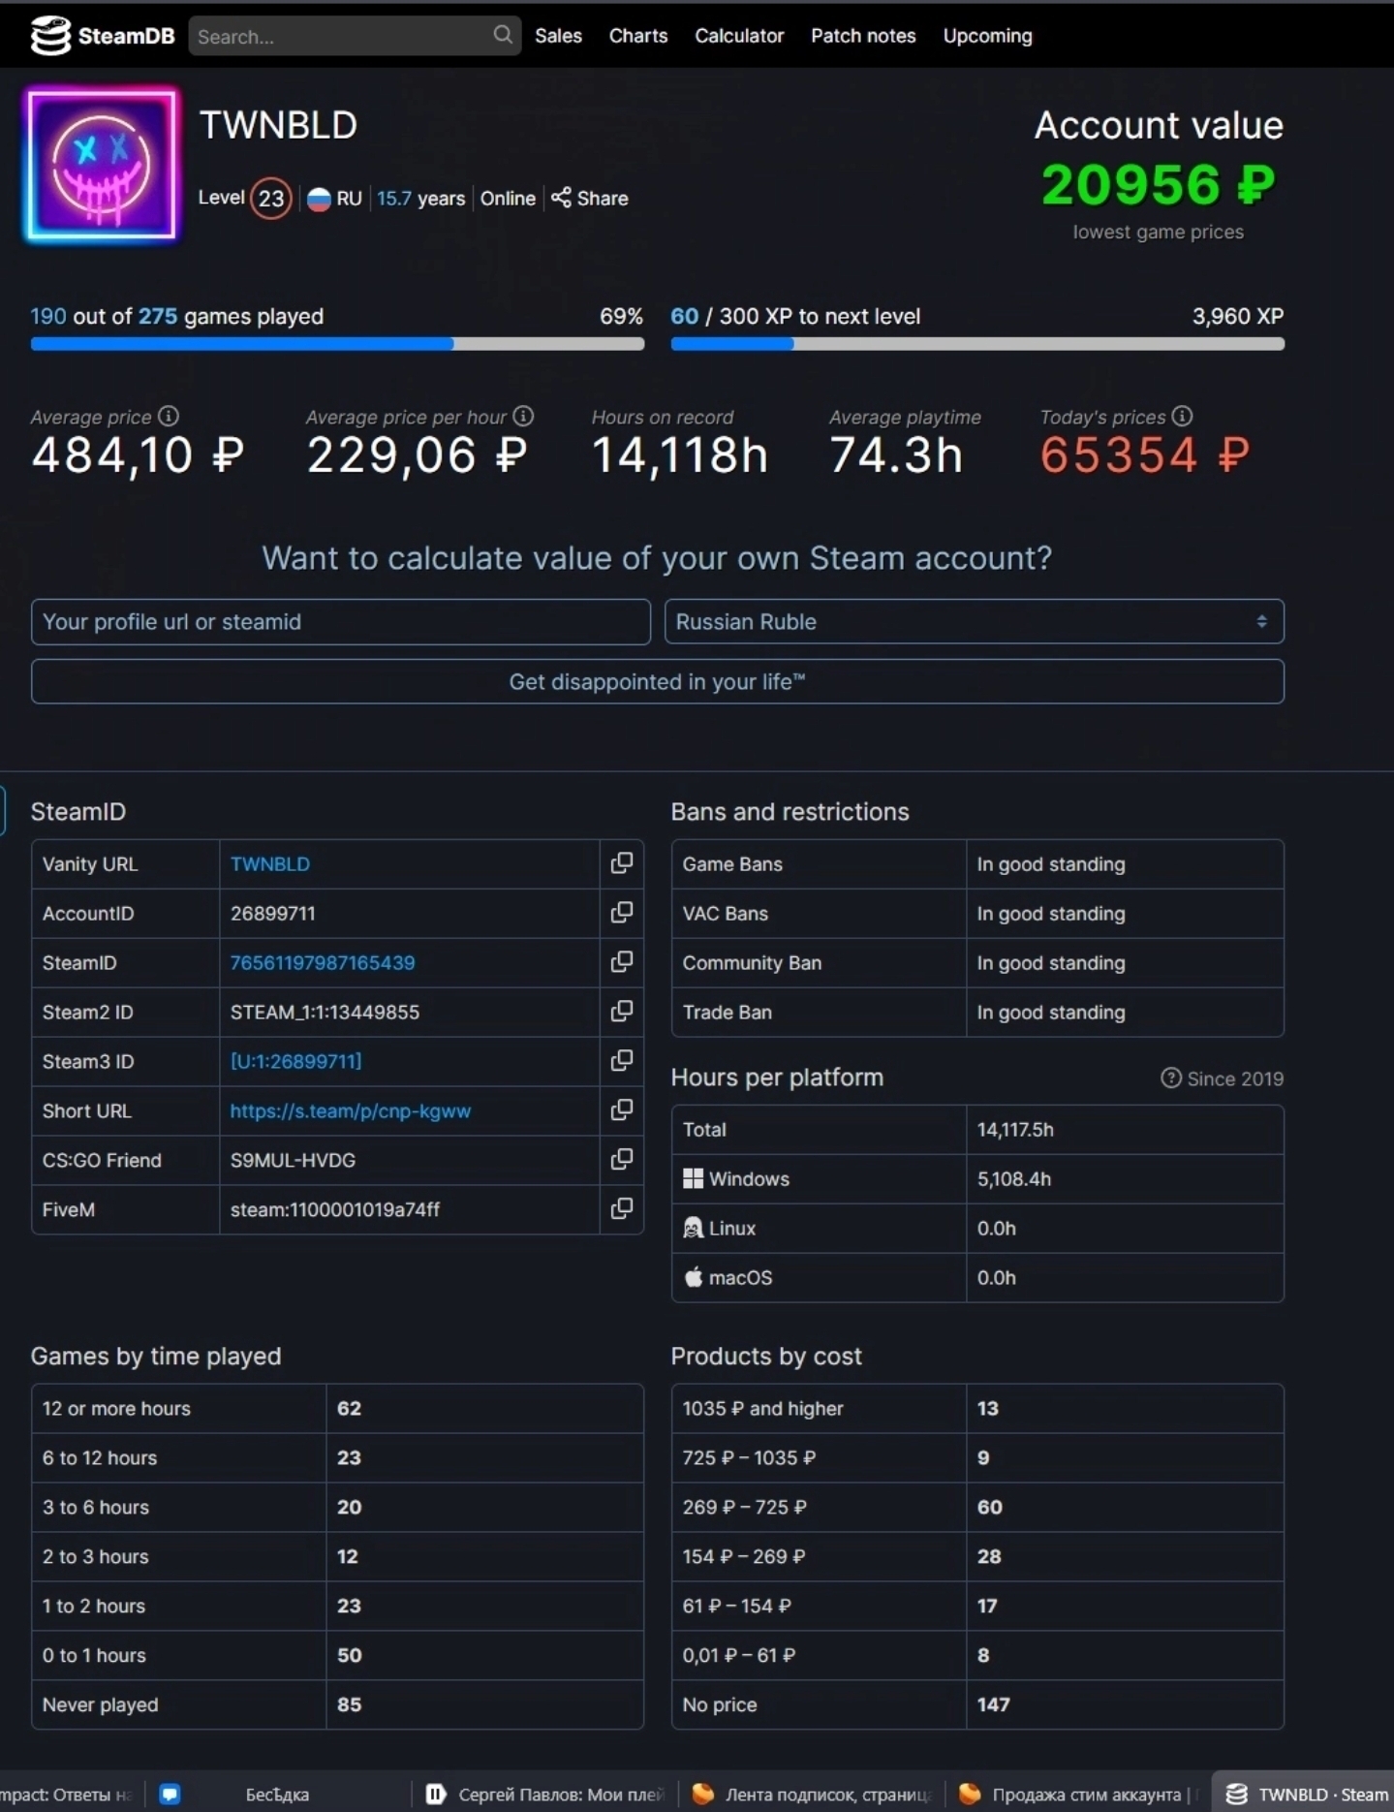
Task: Focus the profile url or steamid field
Action: (340, 622)
